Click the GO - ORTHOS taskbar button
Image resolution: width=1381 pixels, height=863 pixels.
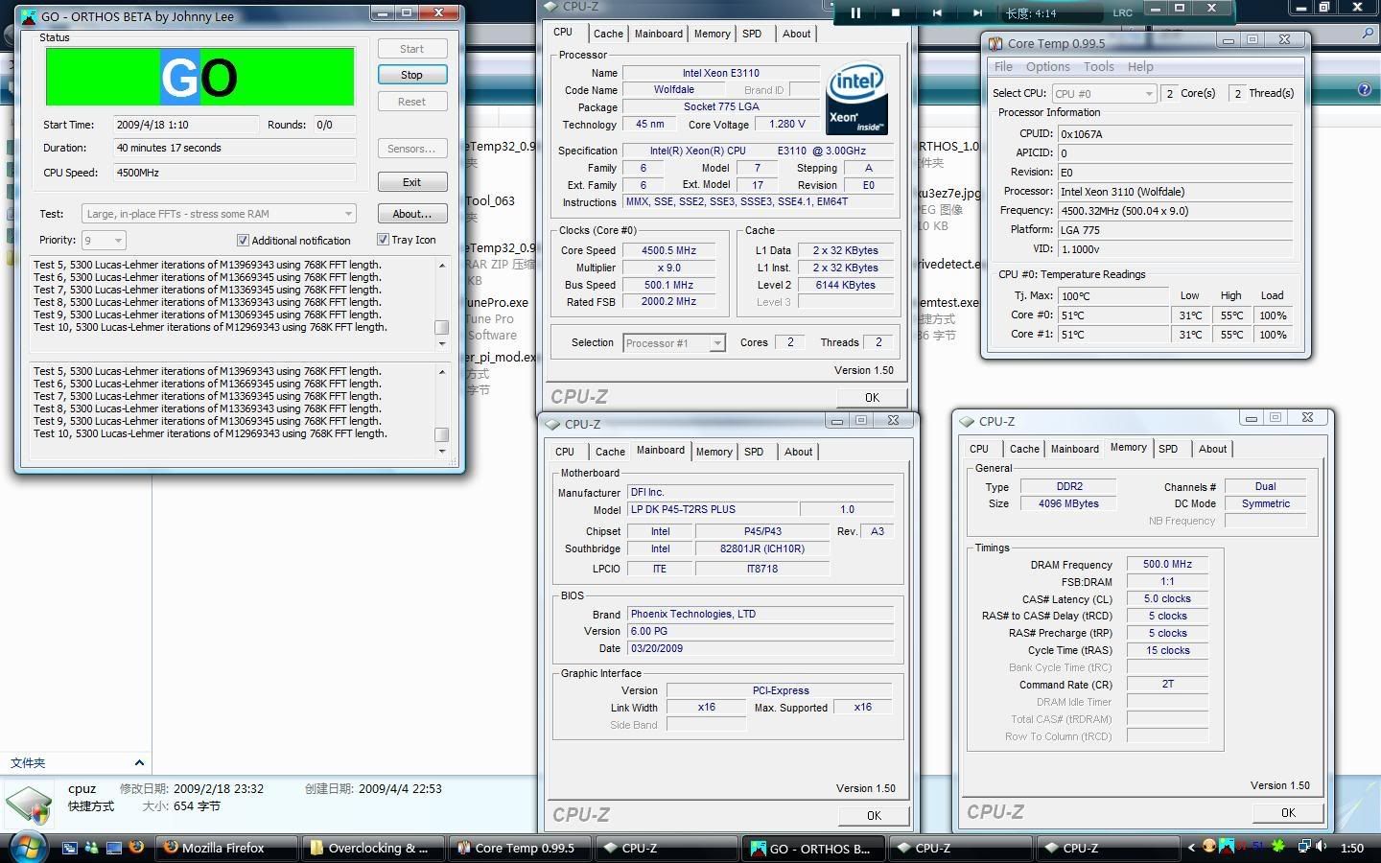click(x=812, y=848)
